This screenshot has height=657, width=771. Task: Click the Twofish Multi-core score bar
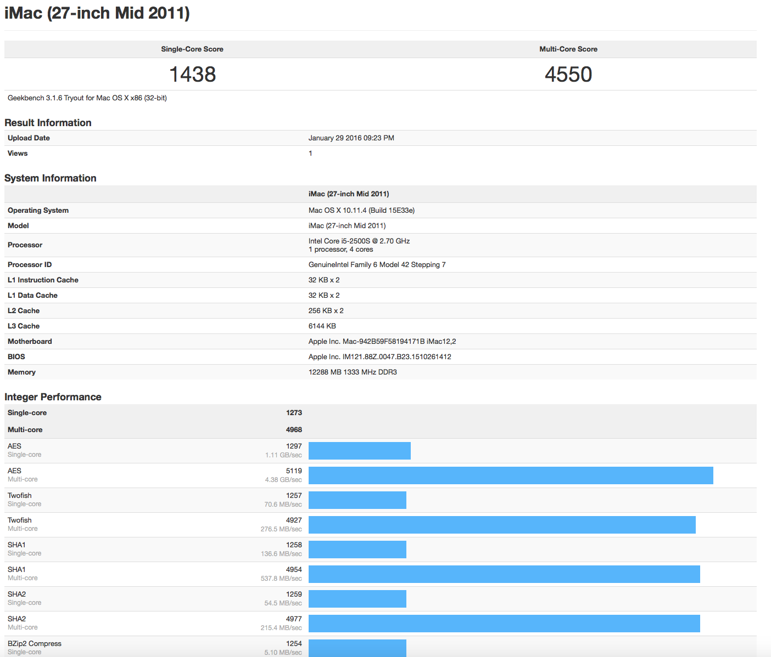click(502, 525)
